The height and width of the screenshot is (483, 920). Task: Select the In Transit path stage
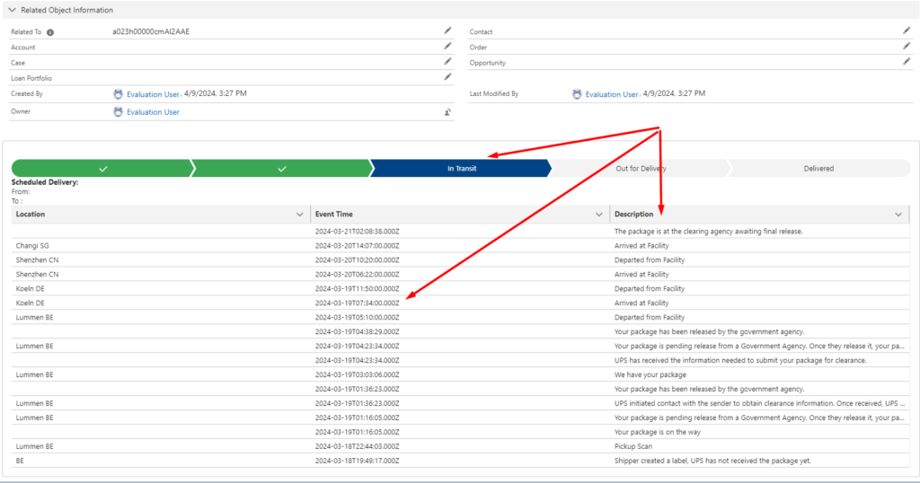pos(462,169)
